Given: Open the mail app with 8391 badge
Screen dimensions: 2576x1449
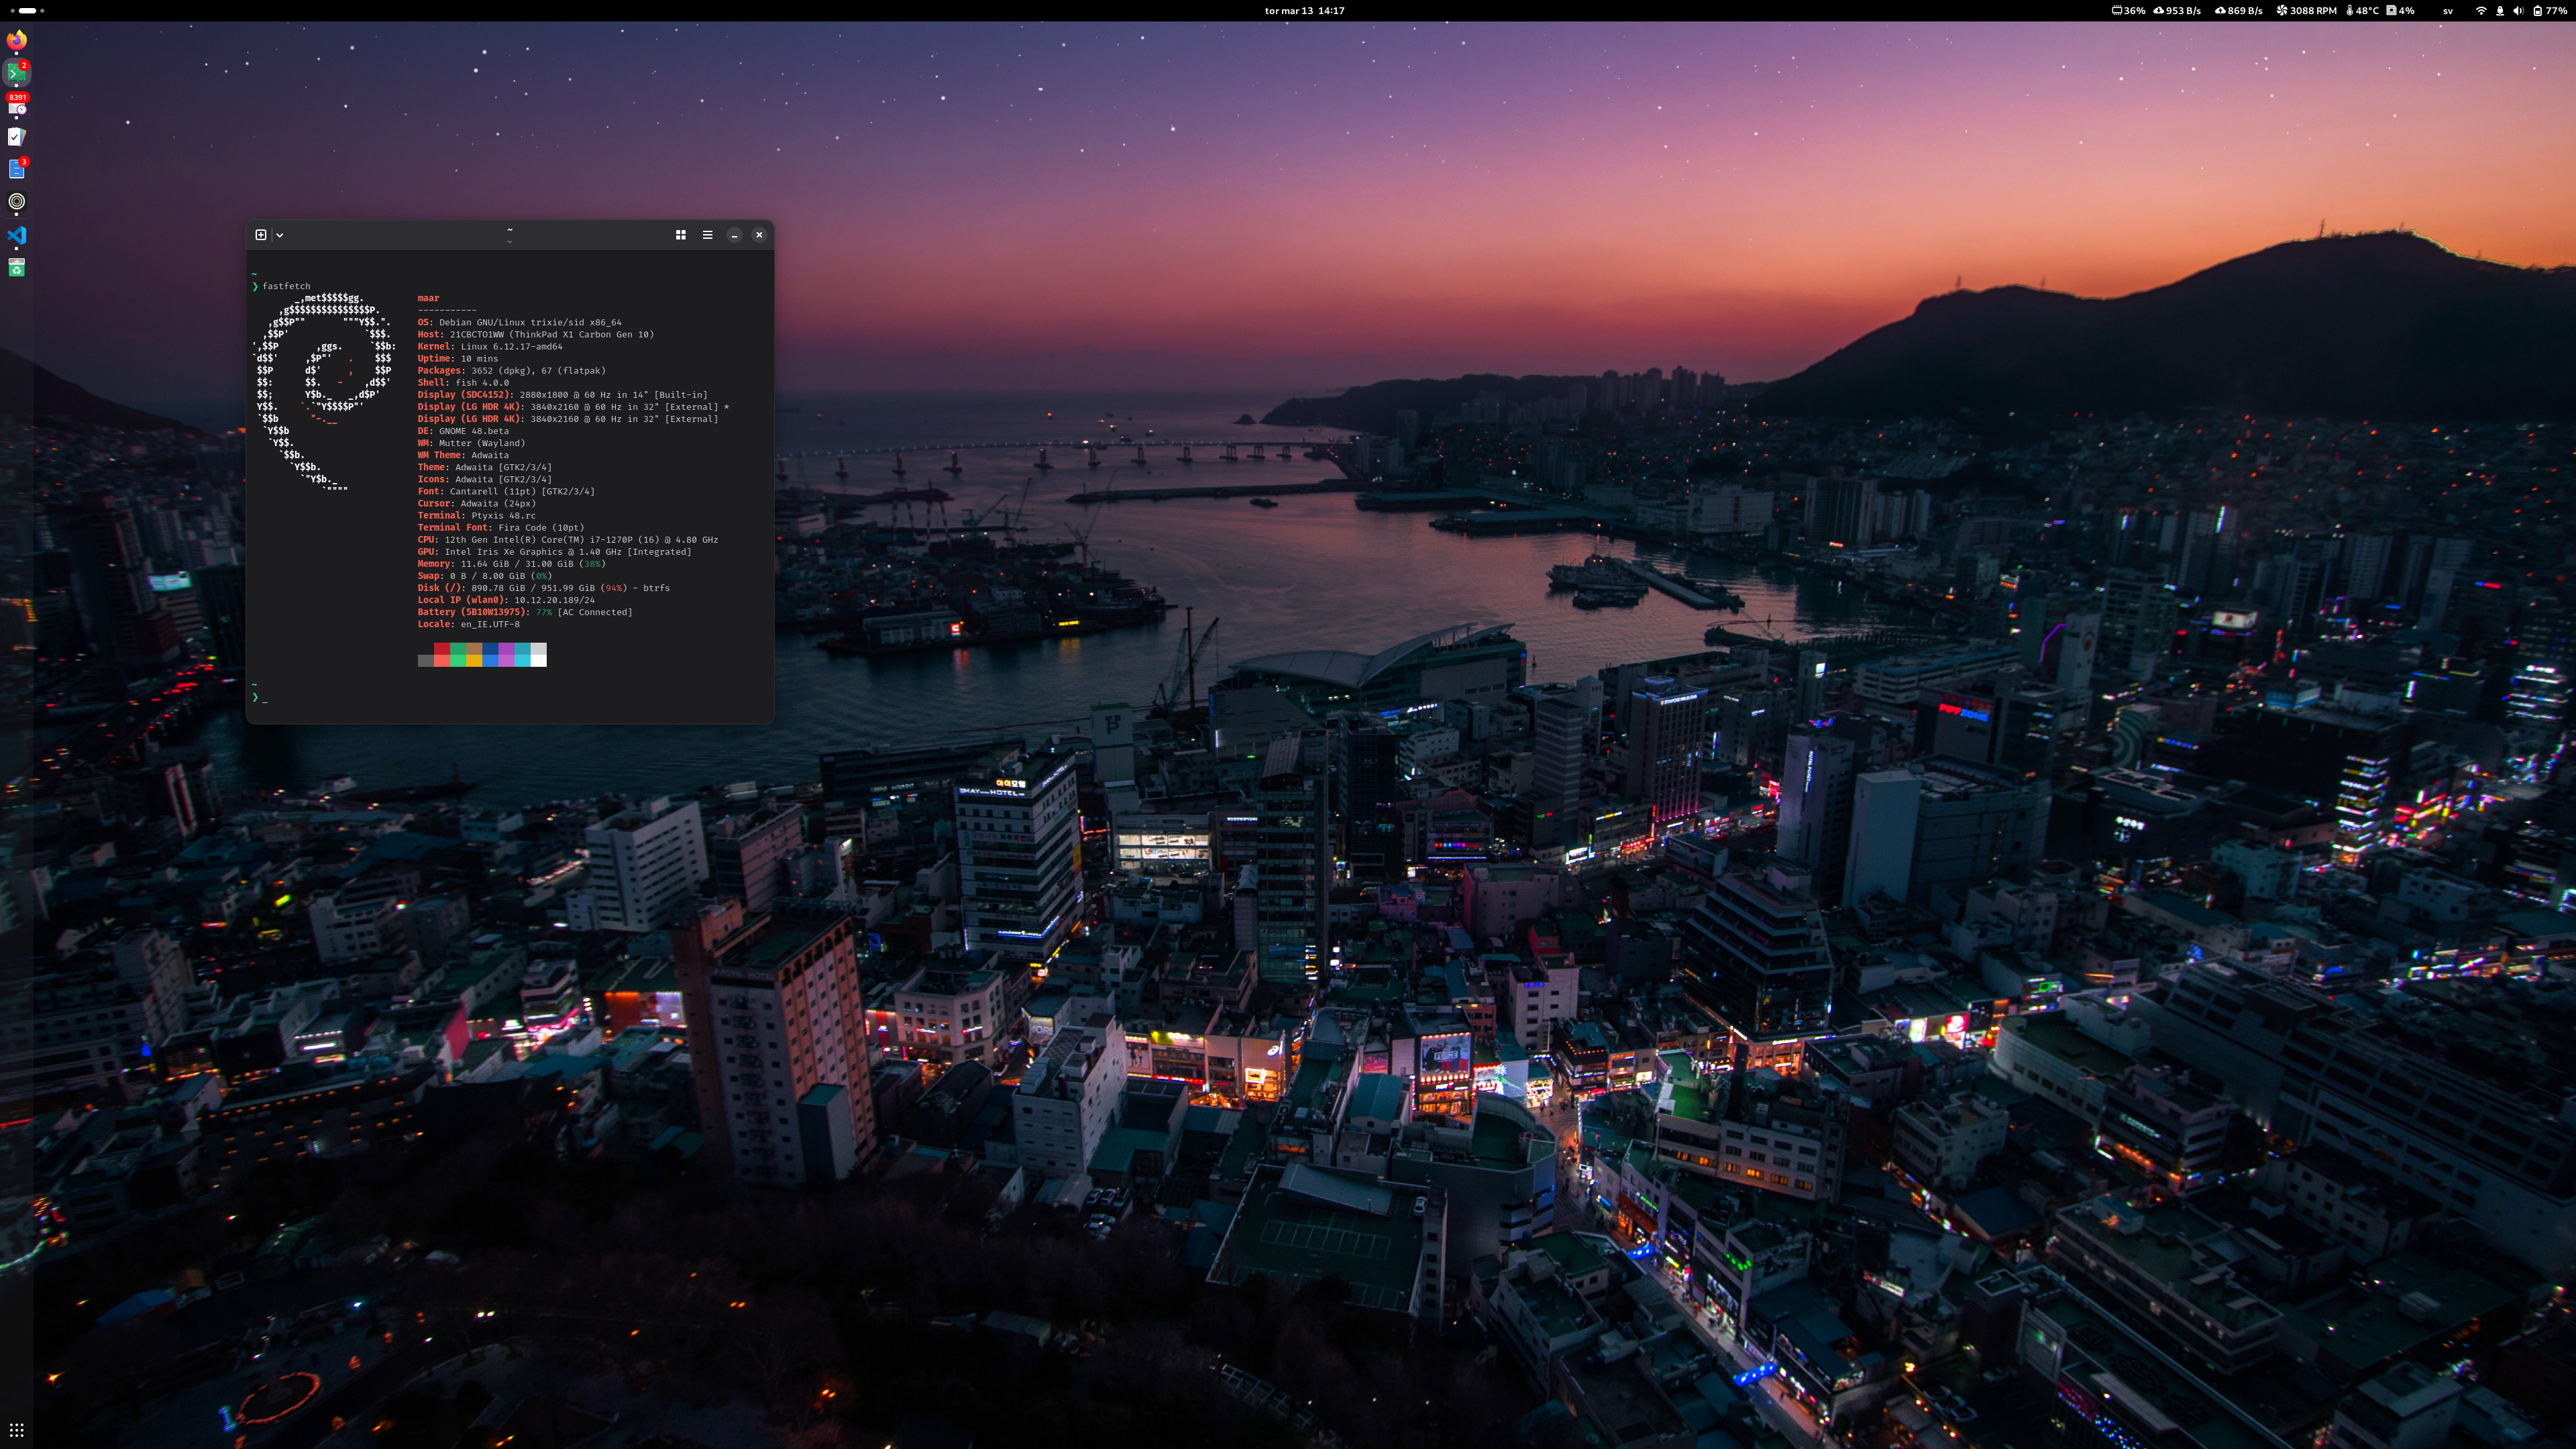Looking at the screenshot, I should 17,105.
